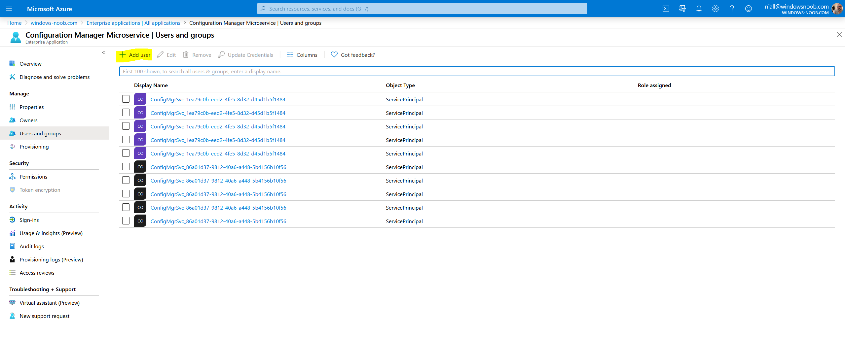Tick checkbox of fifth ConfigMgrSvc_1ea79c0b row

126,153
